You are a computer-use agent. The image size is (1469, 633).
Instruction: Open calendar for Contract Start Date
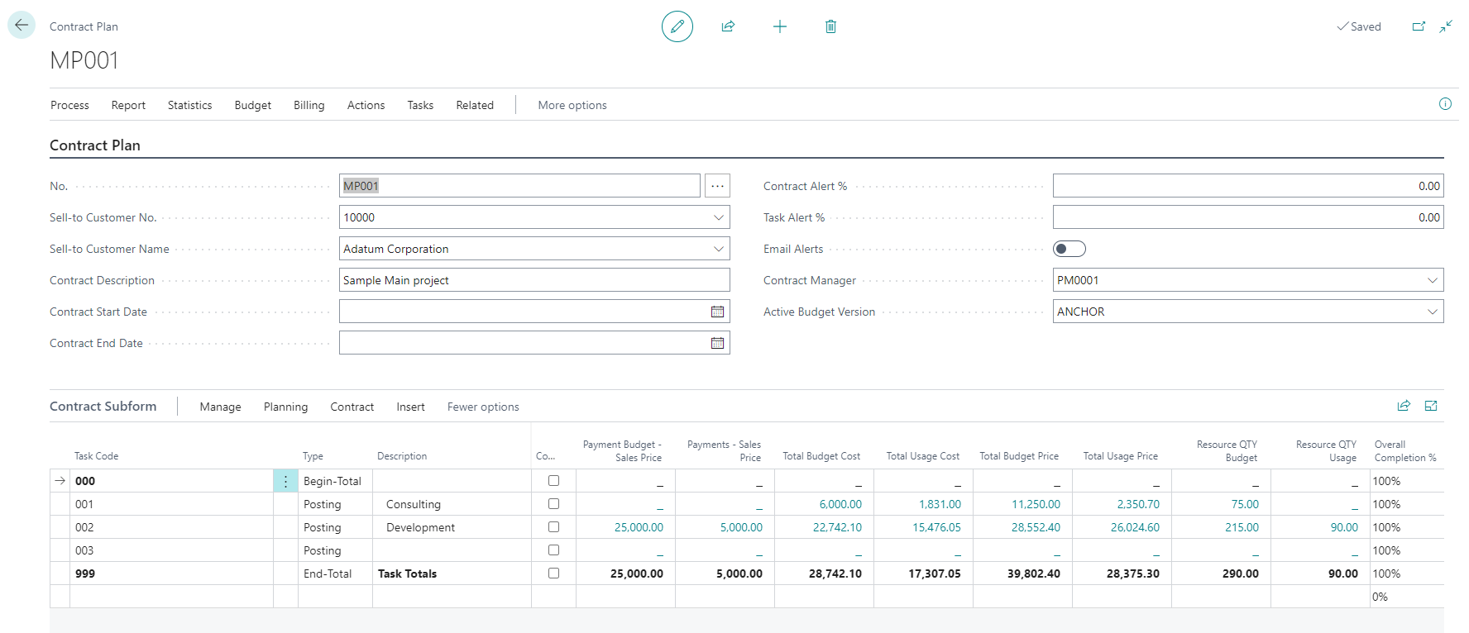pos(717,312)
